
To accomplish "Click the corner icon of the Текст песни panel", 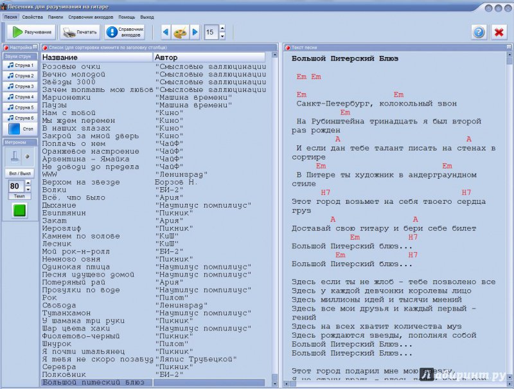I will [509, 47].
